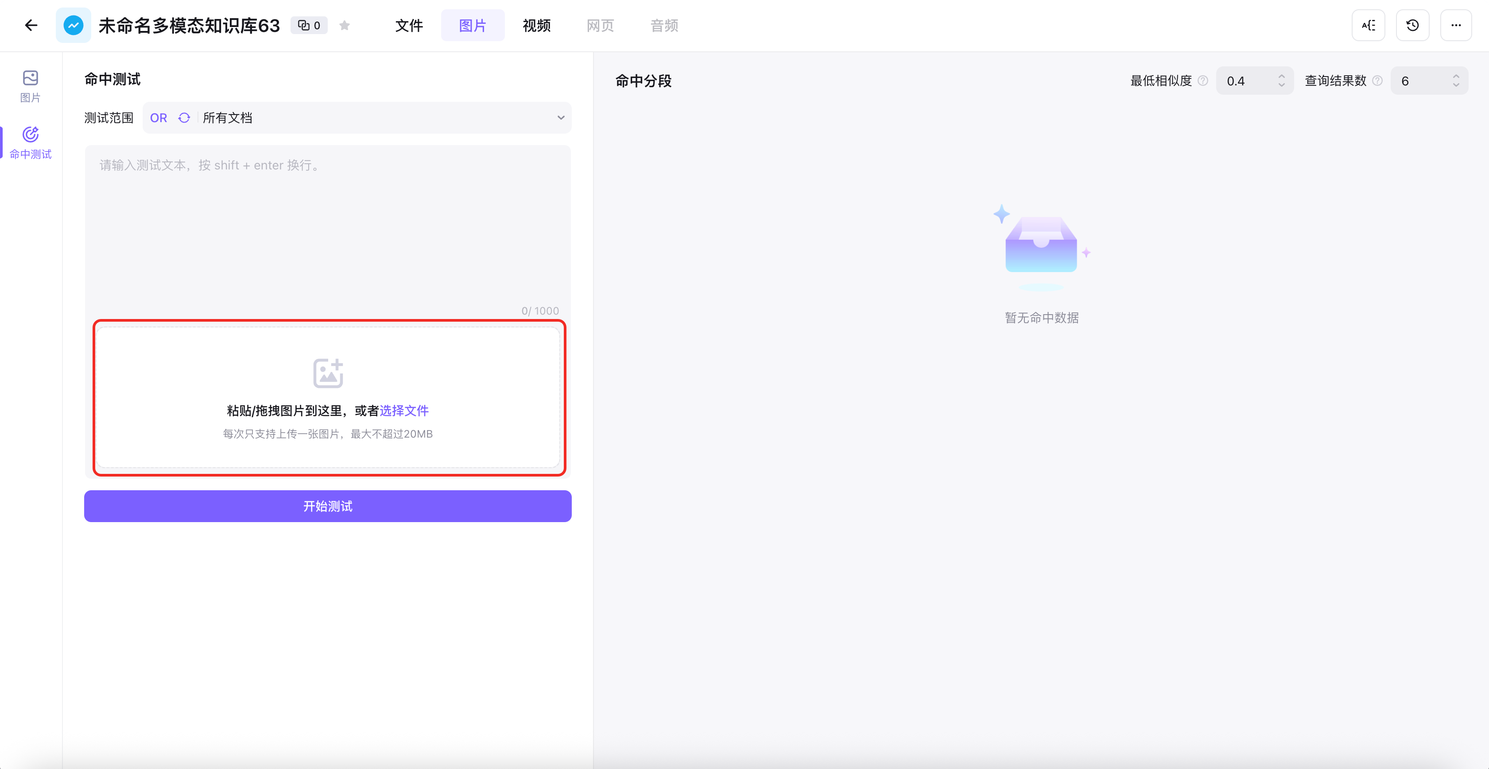The image size is (1489, 769).
Task: Show help tooltip for 查询结果数
Action: click(1377, 81)
